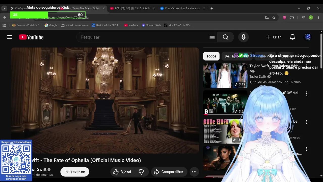The image size is (323, 182).
Task: Open the Renova Portal bookmark
Action: click(x=26, y=25)
